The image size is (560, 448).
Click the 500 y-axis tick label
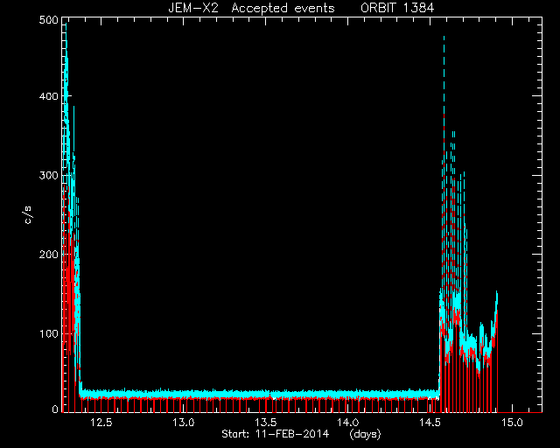[49, 19]
